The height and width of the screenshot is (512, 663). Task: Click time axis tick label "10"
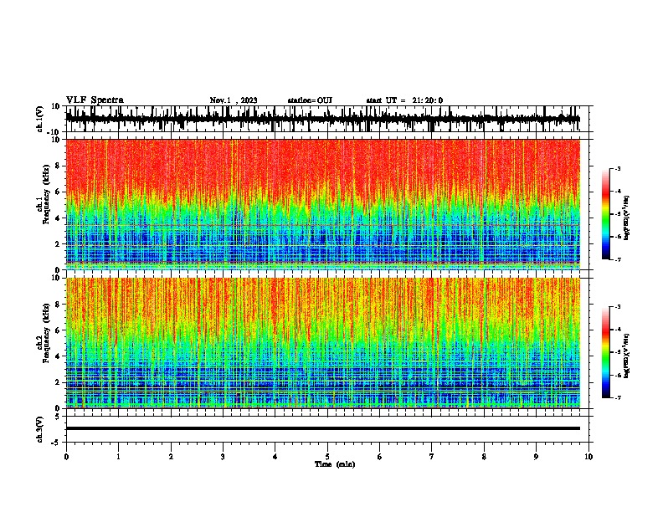point(588,457)
